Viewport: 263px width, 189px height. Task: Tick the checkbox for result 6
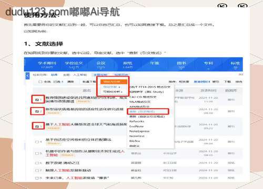click(x=37, y=163)
